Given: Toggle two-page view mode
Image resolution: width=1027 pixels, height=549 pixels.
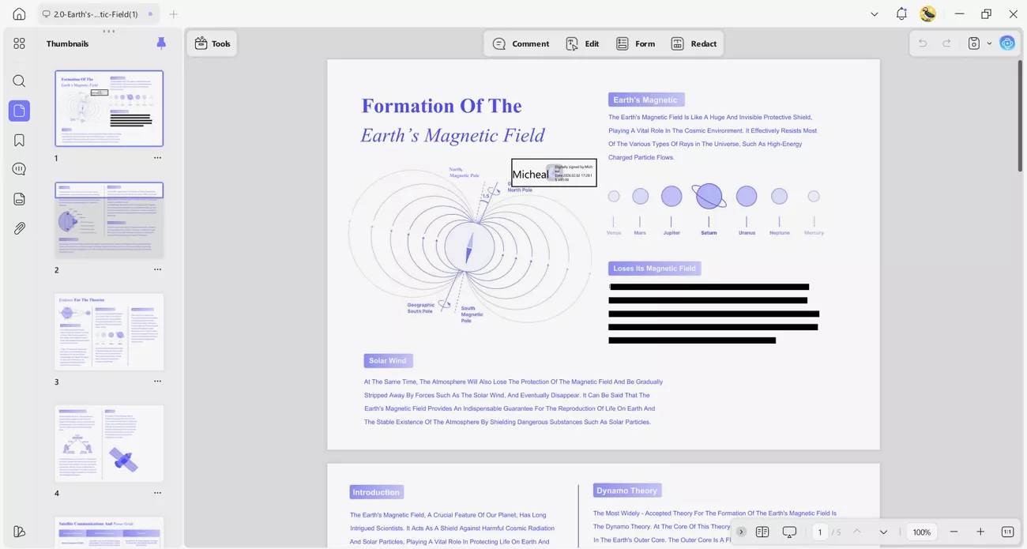Looking at the screenshot, I should [762, 532].
